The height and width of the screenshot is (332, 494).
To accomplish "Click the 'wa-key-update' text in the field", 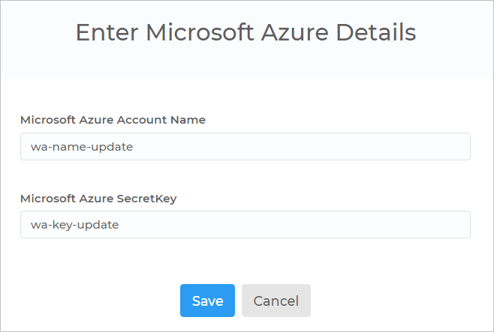I will (74, 225).
